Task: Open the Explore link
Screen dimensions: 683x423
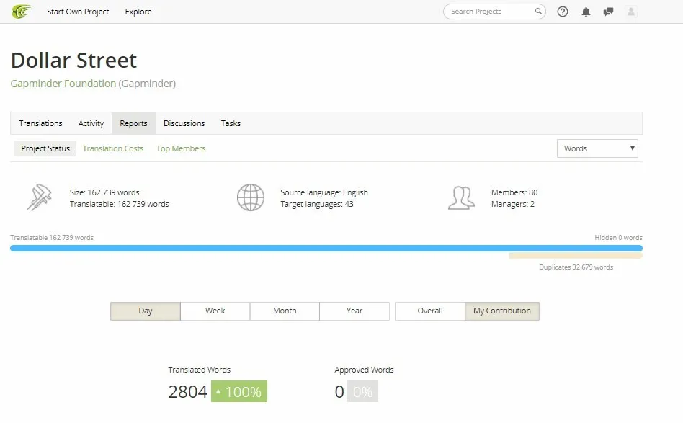Action: pyautogui.click(x=138, y=12)
